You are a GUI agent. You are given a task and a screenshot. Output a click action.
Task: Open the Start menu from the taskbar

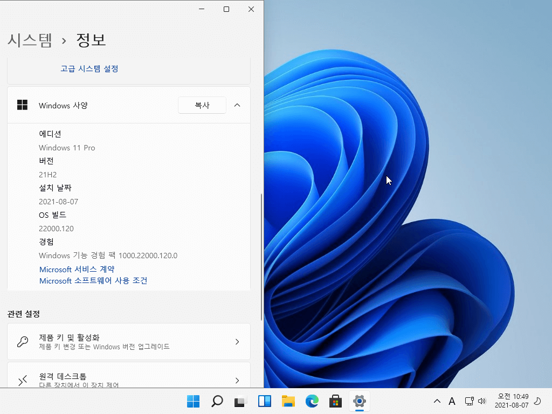click(194, 401)
